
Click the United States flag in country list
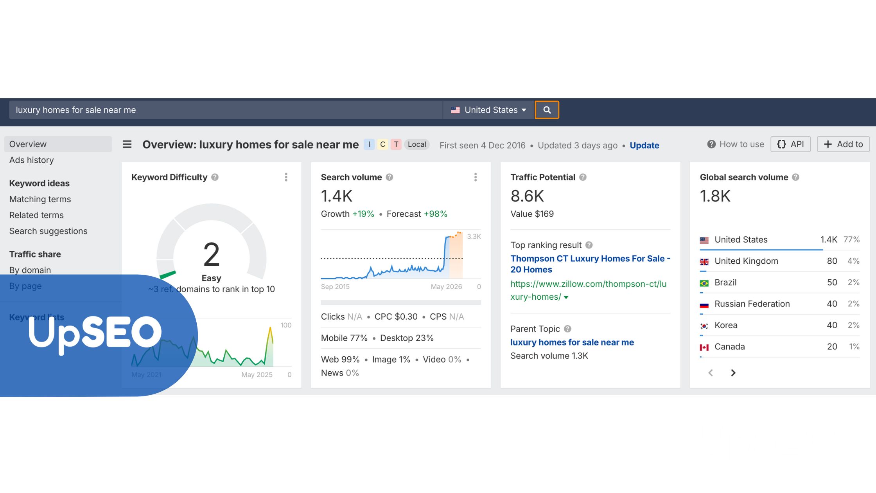pyautogui.click(x=704, y=240)
